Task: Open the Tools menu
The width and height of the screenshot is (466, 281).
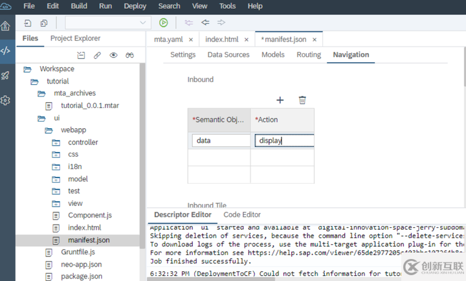Action: click(227, 6)
